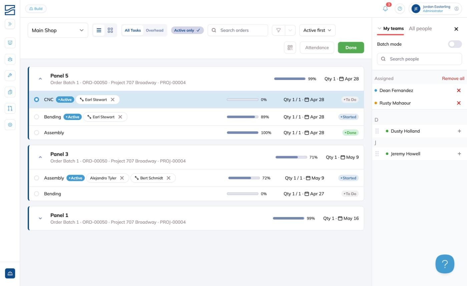Click the Search people field
The image size is (467, 286).
(420, 59)
